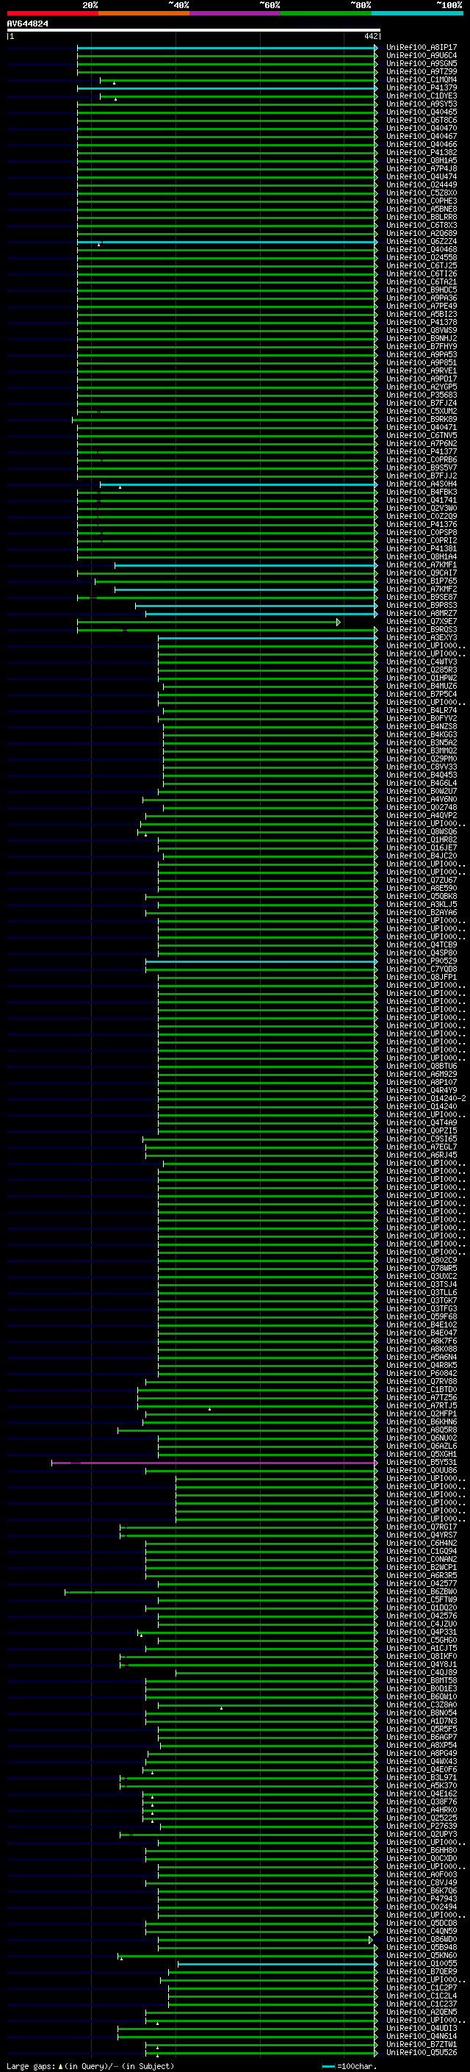Select hit label UniRef100_C3Z8A0
This screenshot has height=2072, width=470.
[421, 1704]
